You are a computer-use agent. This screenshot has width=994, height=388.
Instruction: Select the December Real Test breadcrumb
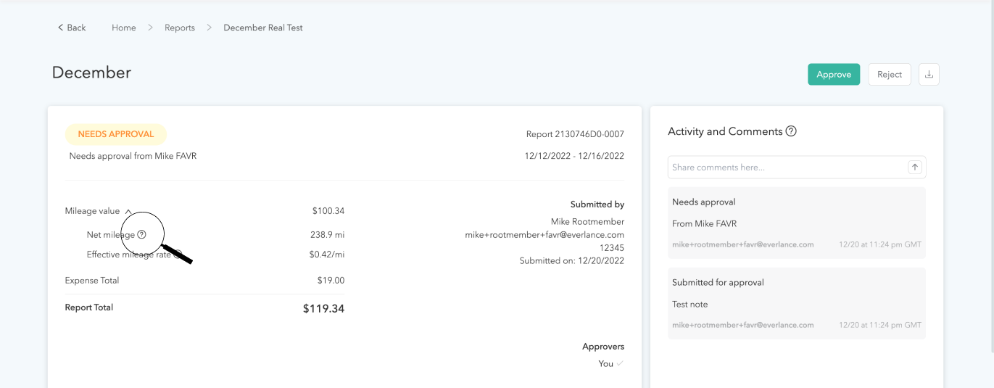point(263,28)
